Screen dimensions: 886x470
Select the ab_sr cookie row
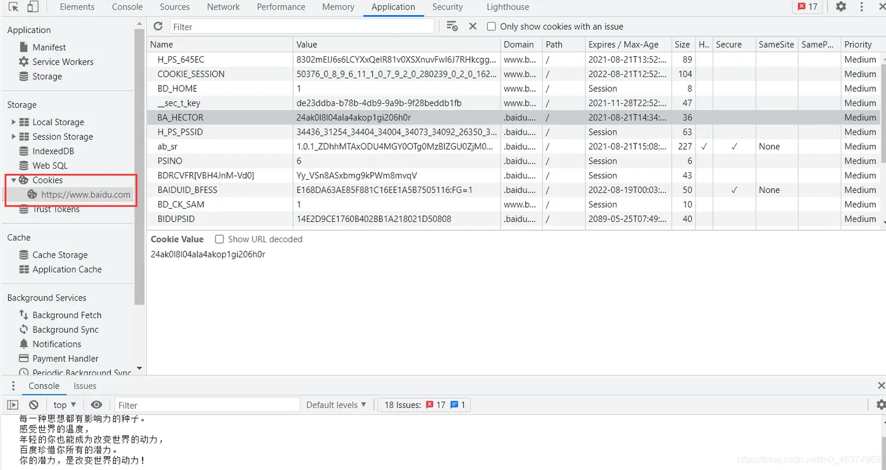pos(513,146)
